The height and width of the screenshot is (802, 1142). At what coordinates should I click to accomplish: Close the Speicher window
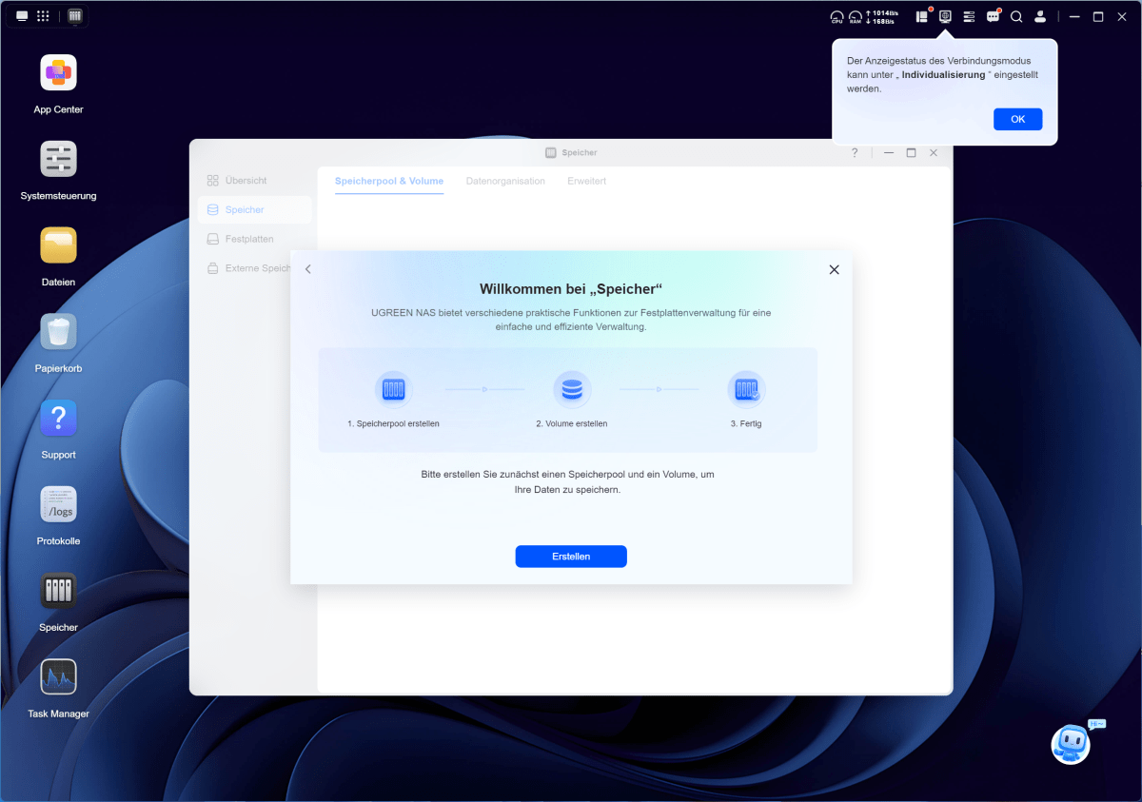(x=934, y=152)
